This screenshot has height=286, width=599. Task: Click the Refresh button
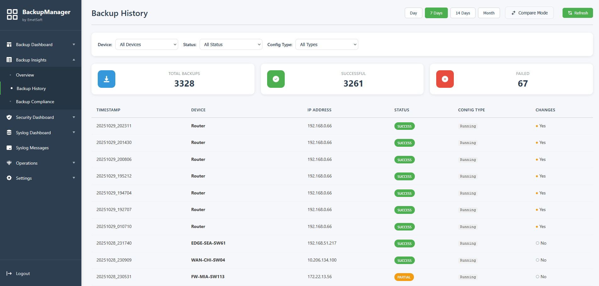coord(578,13)
